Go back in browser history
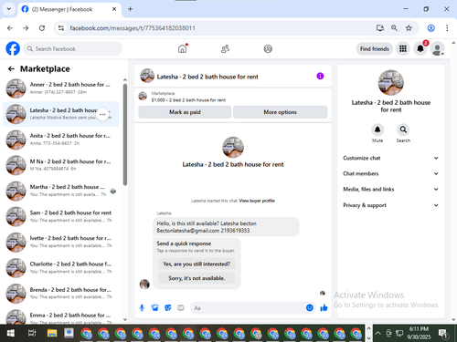The height and width of the screenshot is (342, 457). coord(10,28)
